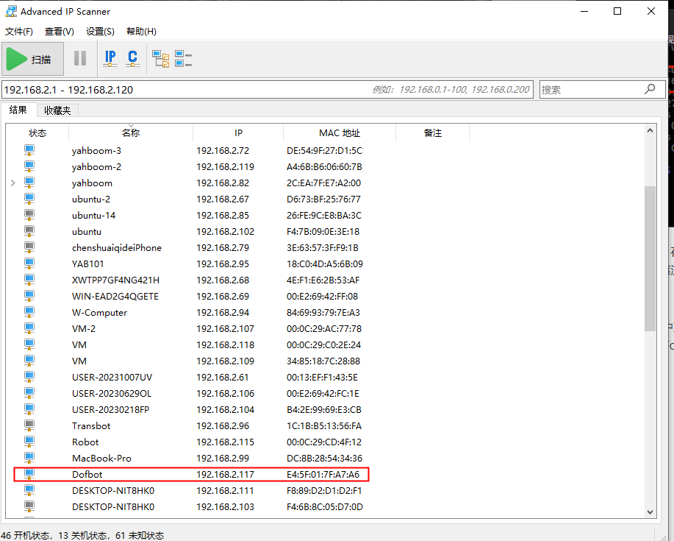Click the computer icon for yahboom-3
674x541 pixels.
coord(29,150)
